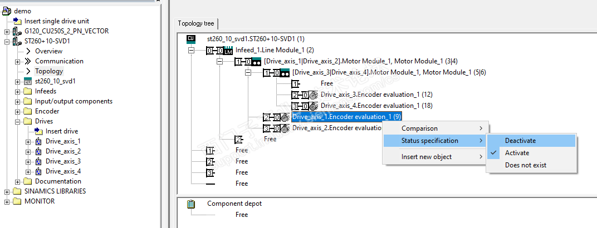
Task: Open the Comparison submenu
Action: point(434,128)
